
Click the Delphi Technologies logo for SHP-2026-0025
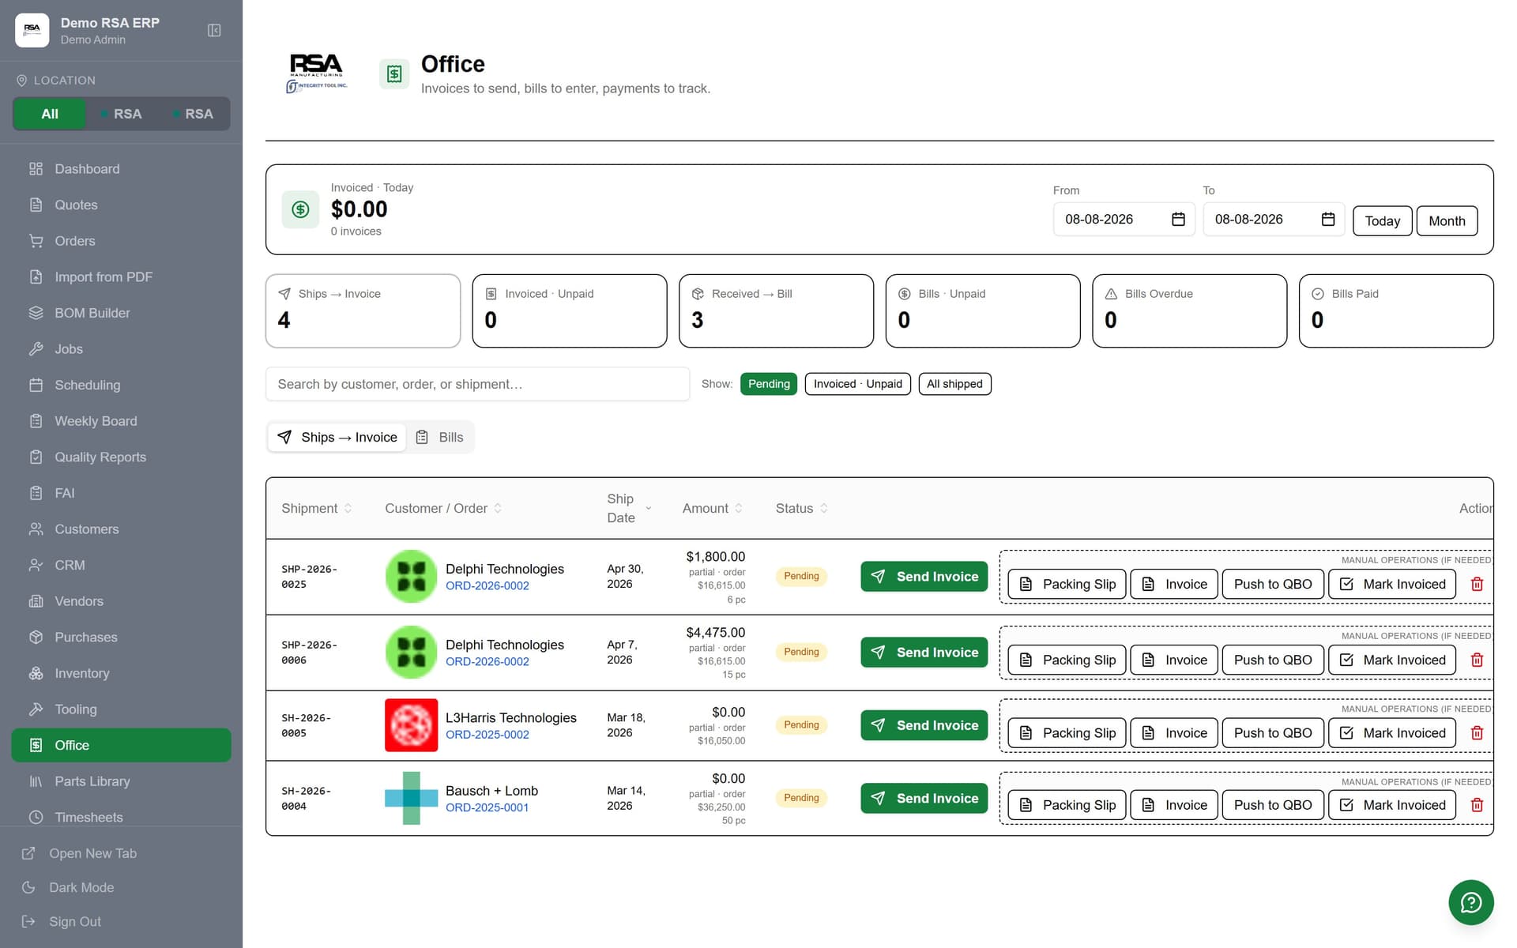pyautogui.click(x=411, y=576)
